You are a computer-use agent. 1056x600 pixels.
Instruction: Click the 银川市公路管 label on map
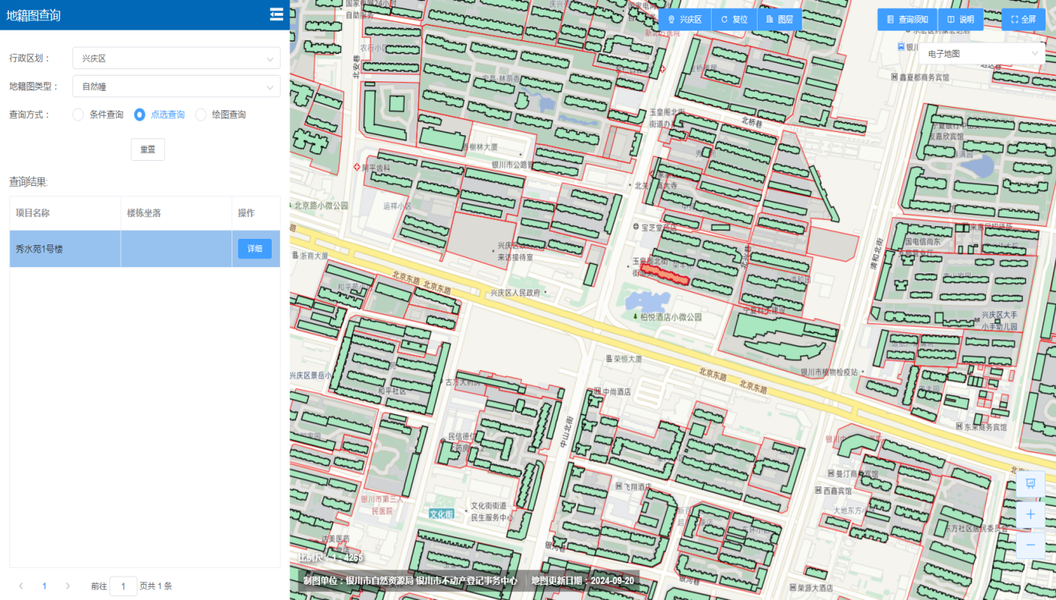(518, 164)
